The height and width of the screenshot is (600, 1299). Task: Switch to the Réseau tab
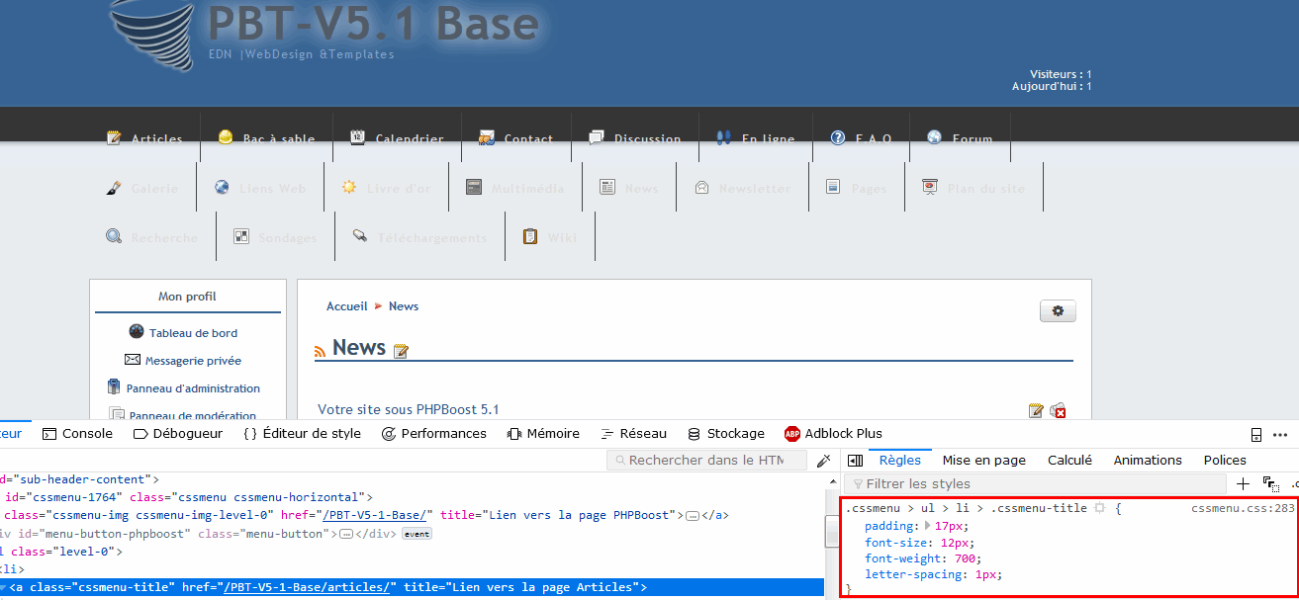click(632, 434)
